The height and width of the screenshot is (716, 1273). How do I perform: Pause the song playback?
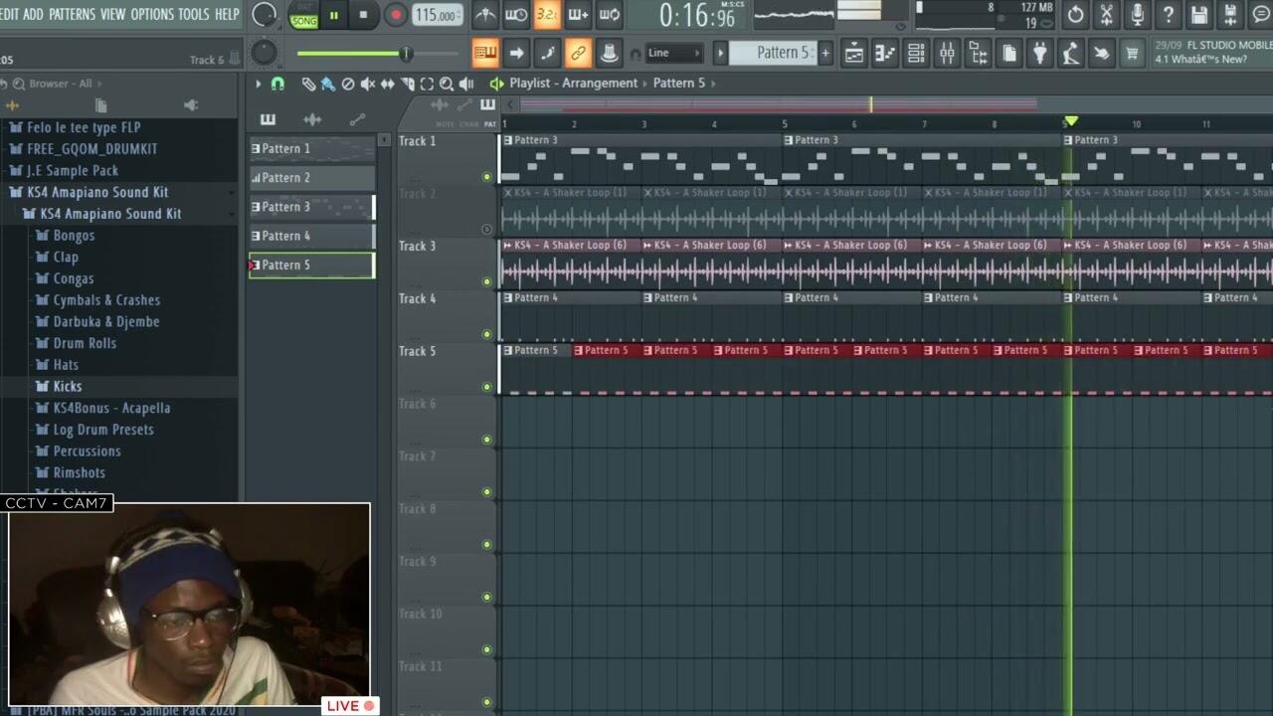[x=333, y=15]
